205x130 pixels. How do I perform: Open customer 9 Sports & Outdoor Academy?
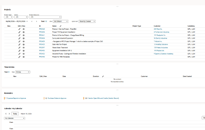point(163,54)
